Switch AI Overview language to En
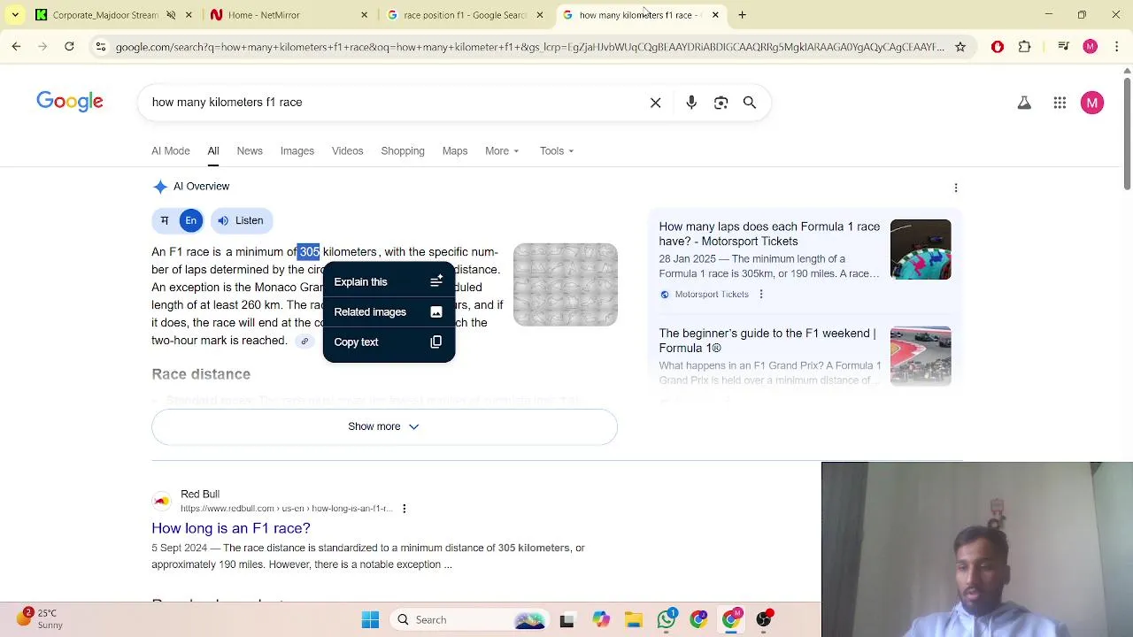Viewport: 1133px width, 637px height. [x=190, y=220]
